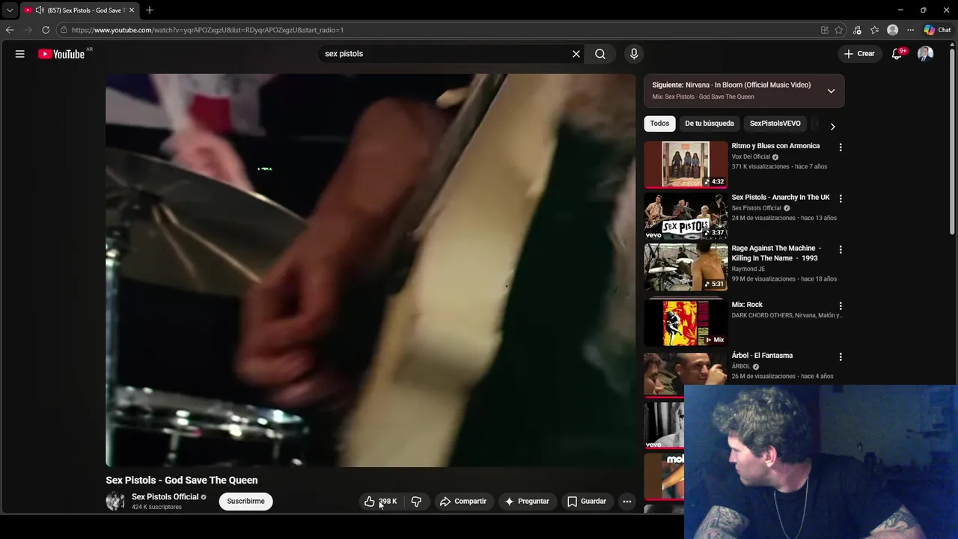Bookmark the page with the star icon
The image size is (958, 539).
(x=839, y=30)
